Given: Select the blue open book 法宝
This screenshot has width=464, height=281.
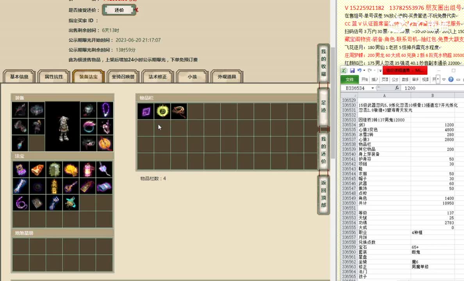Looking at the screenshot, I should pyautogui.click(x=104, y=186).
